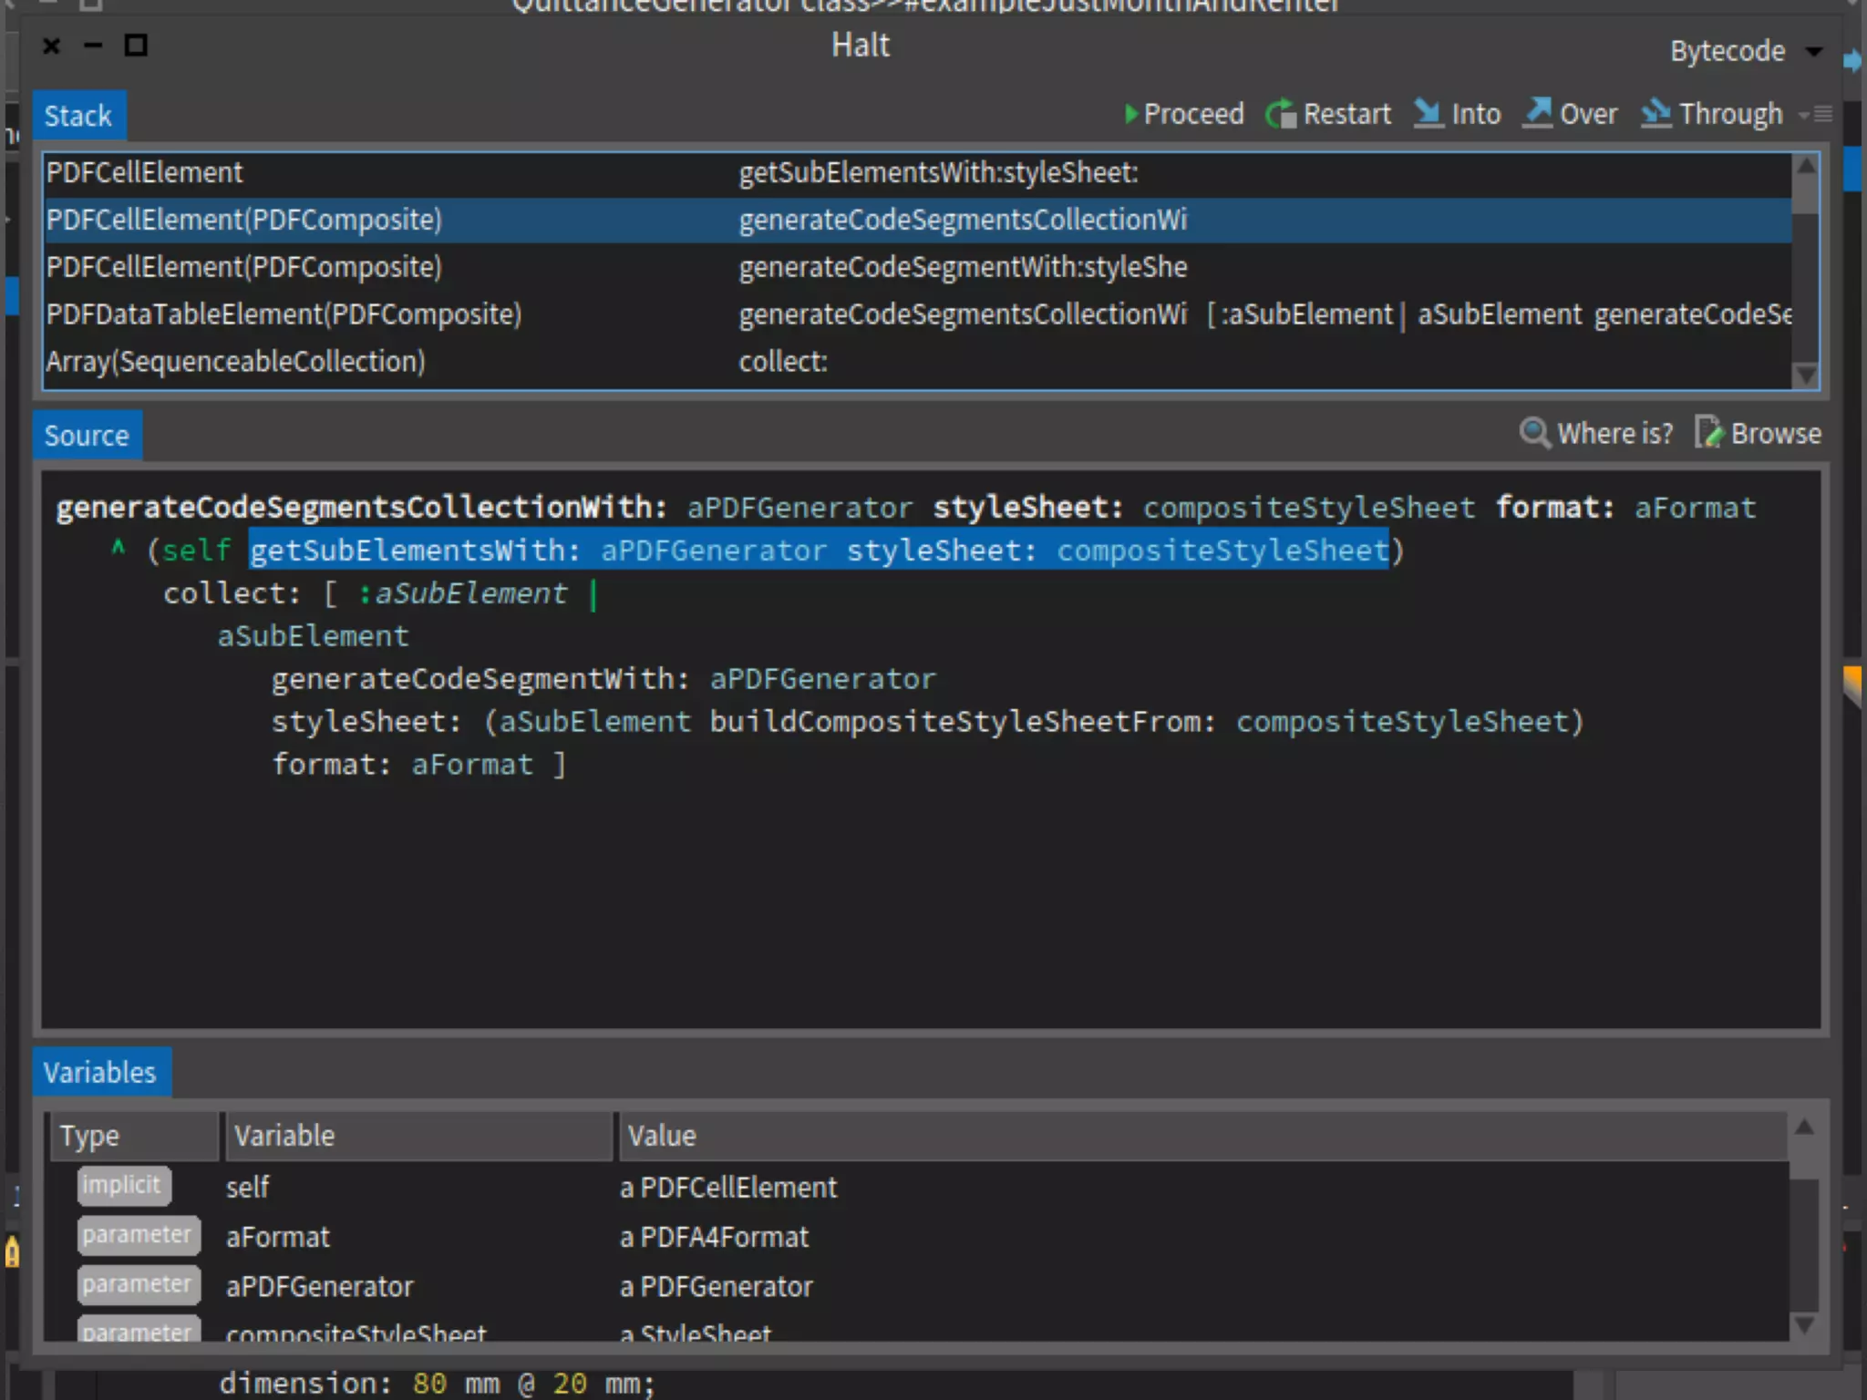Click the Step Through toolbar icon
This screenshot has height=1400, width=1867.
1656,114
